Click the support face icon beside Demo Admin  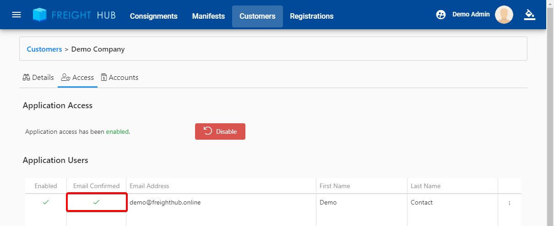click(441, 15)
